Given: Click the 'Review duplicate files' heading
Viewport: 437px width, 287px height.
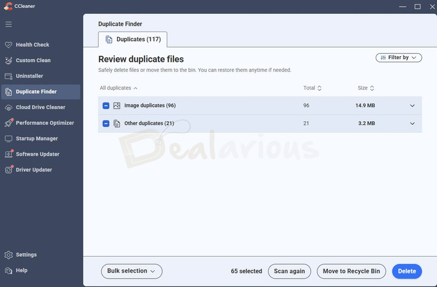Looking at the screenshot, I should [141, 59].
